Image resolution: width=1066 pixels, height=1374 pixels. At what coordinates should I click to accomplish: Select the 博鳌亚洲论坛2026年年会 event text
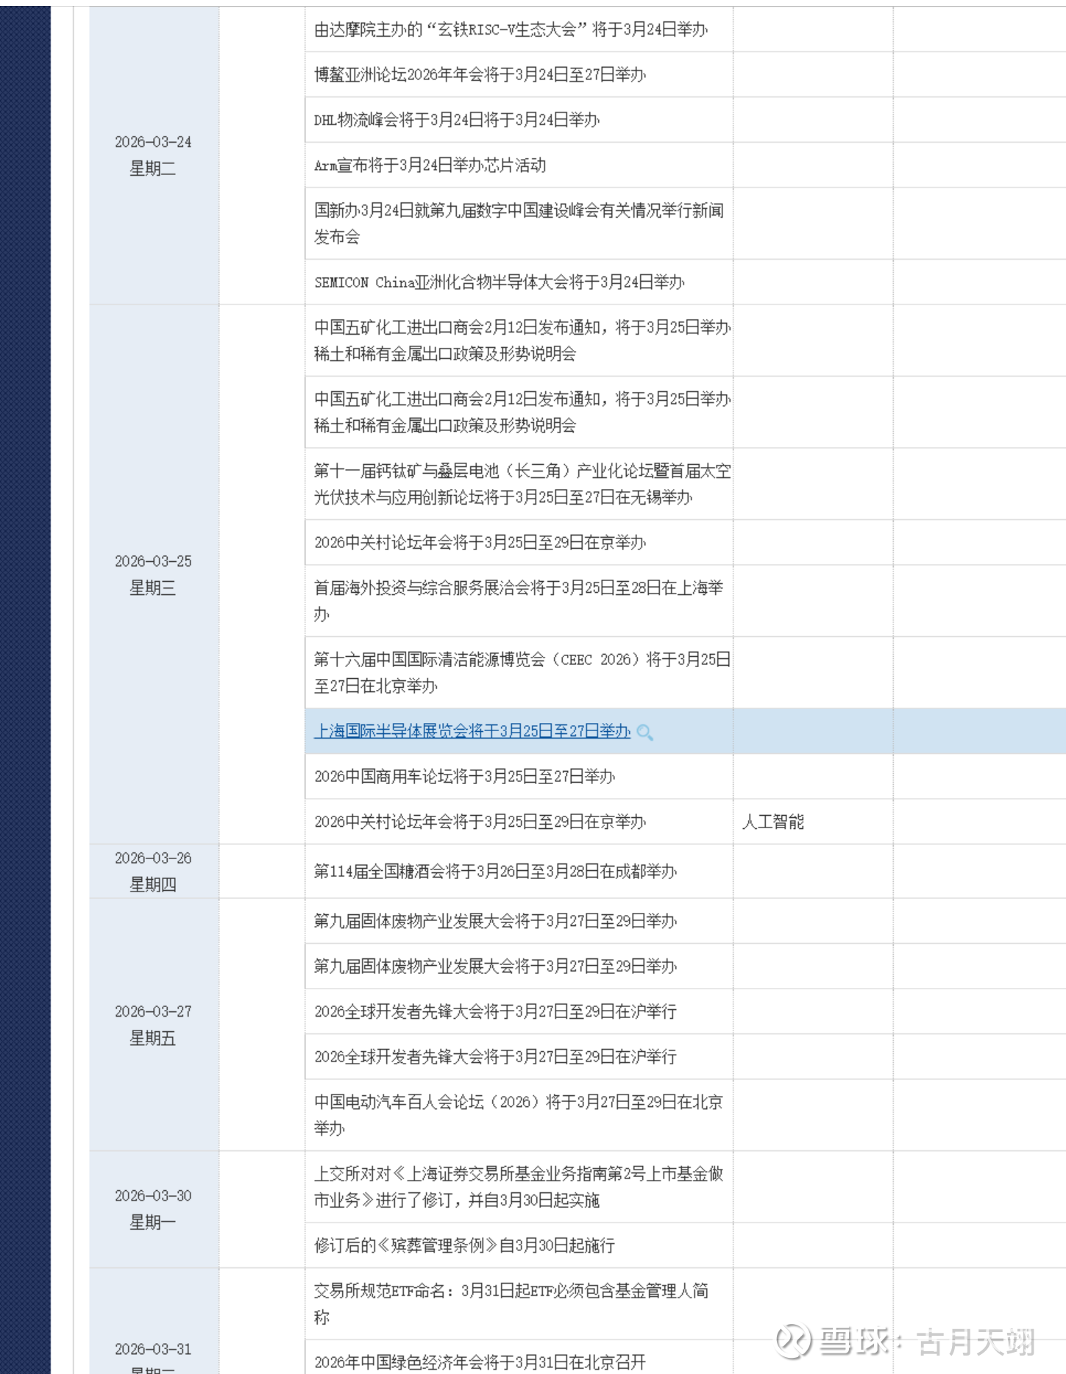(x=480, y=74)
